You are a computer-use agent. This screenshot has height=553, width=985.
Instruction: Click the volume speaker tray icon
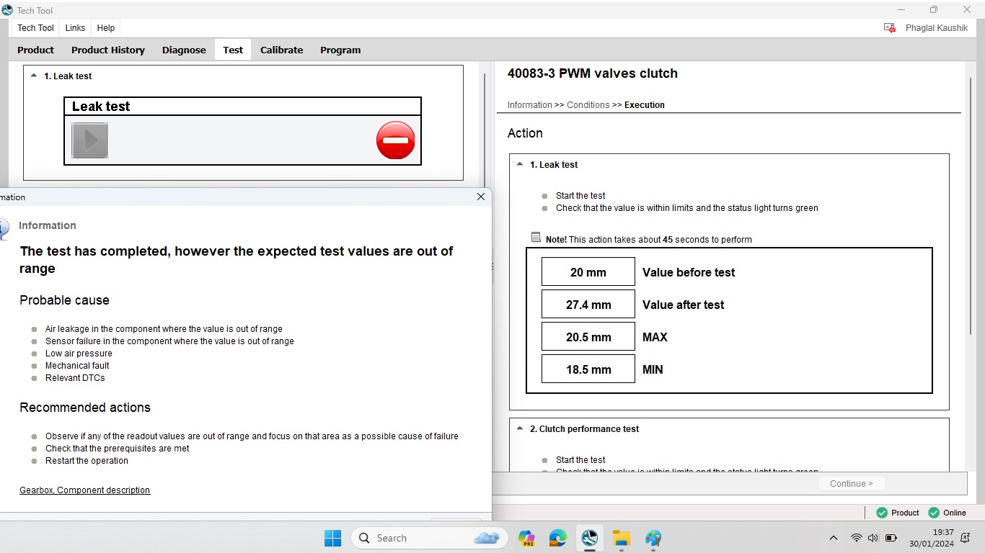(873, 538)
